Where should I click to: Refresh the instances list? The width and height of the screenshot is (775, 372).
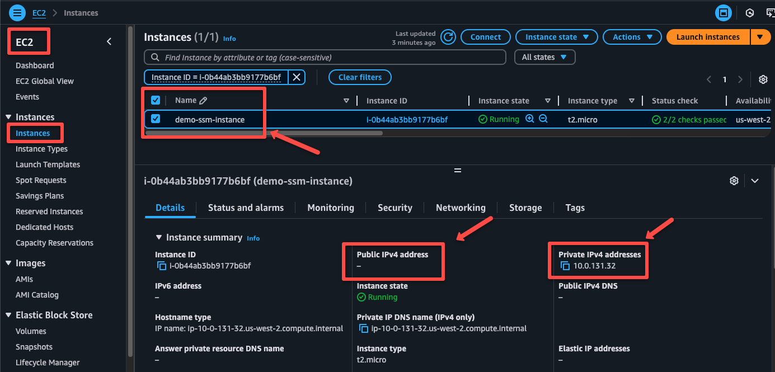[x=448, y=37]
